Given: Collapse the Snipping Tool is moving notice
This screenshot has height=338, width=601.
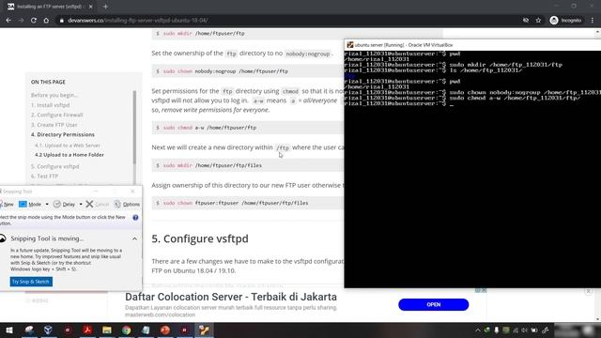Looking at the screenshot, I should coord(134,238).
